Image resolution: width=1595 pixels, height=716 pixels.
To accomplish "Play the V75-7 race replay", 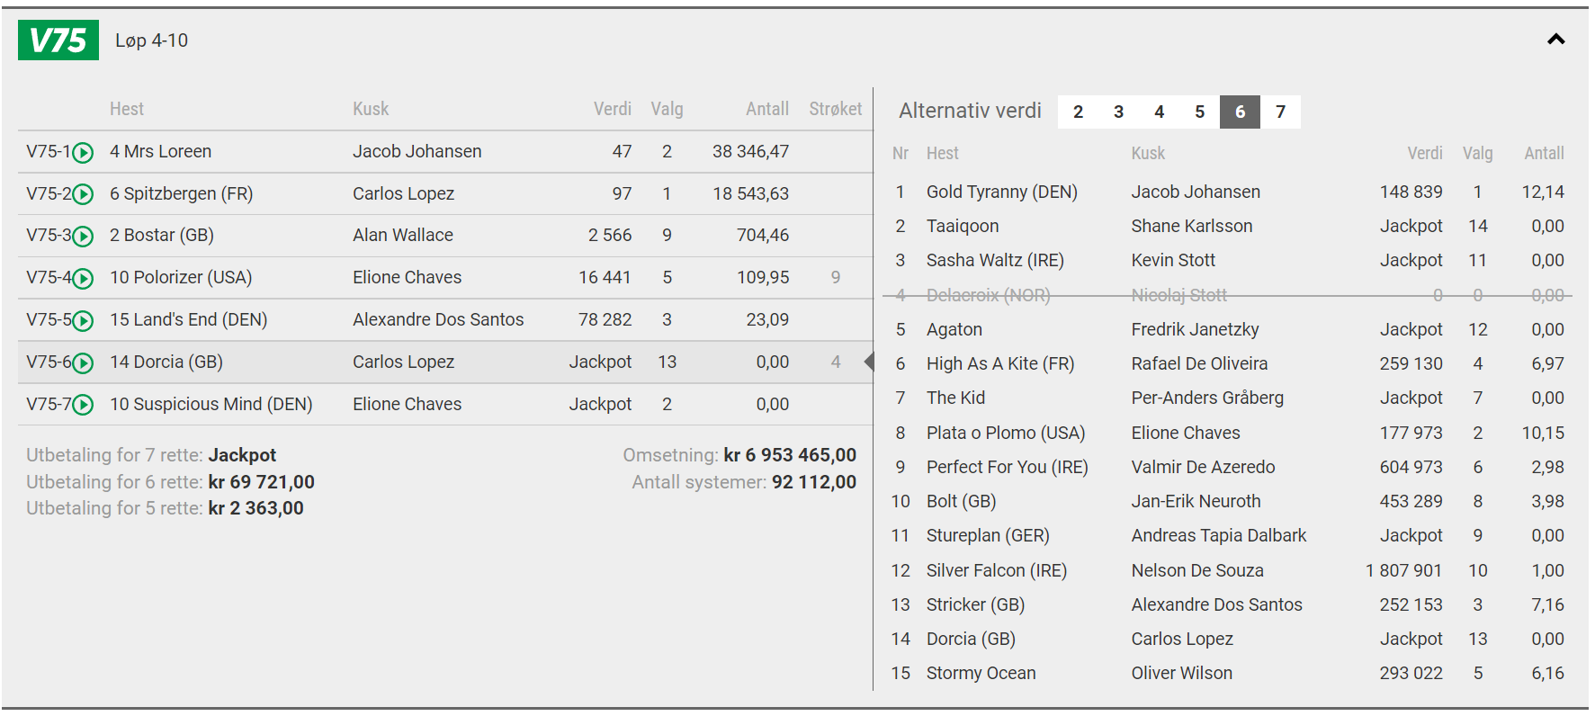I will point(83,405).
